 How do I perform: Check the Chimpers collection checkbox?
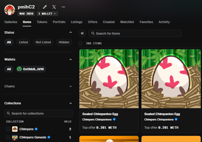tap(8, 129)
